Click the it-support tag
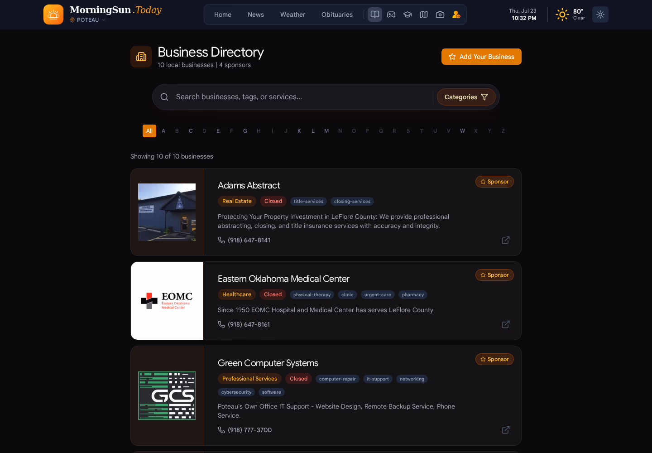This screenshot has width=652, height=453. point(378,379)
